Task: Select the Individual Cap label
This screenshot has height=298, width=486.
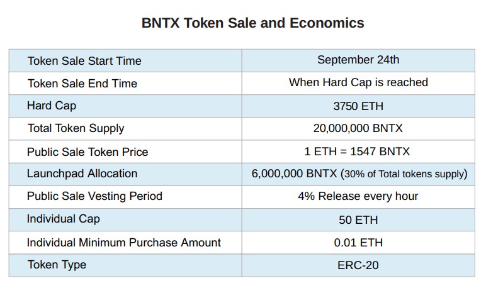Action: 63,219
